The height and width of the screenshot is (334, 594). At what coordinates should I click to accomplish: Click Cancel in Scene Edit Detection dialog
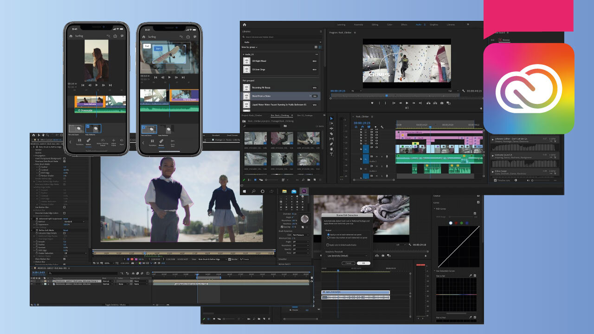click(x=349, y=263)
